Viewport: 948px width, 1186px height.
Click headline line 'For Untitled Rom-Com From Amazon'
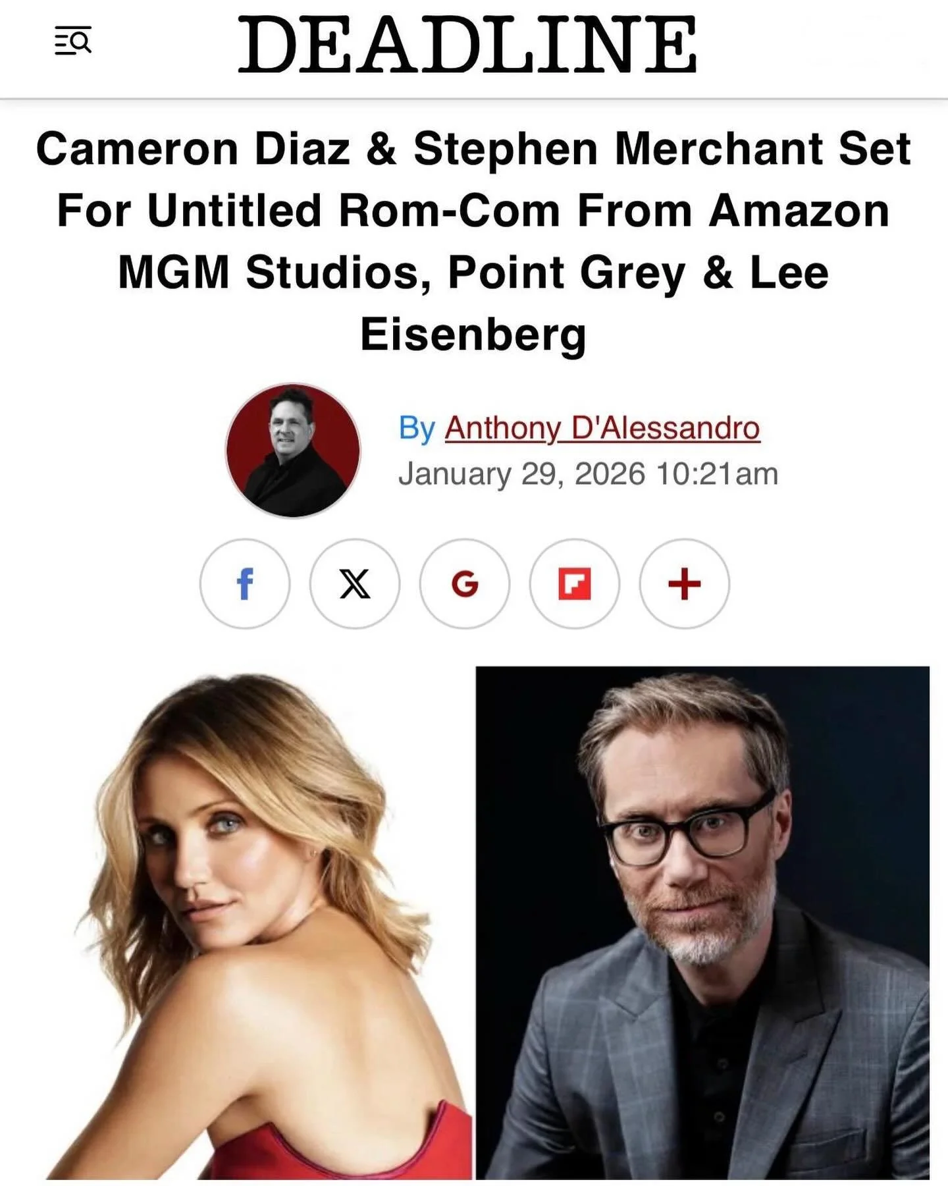click(473, 211)
